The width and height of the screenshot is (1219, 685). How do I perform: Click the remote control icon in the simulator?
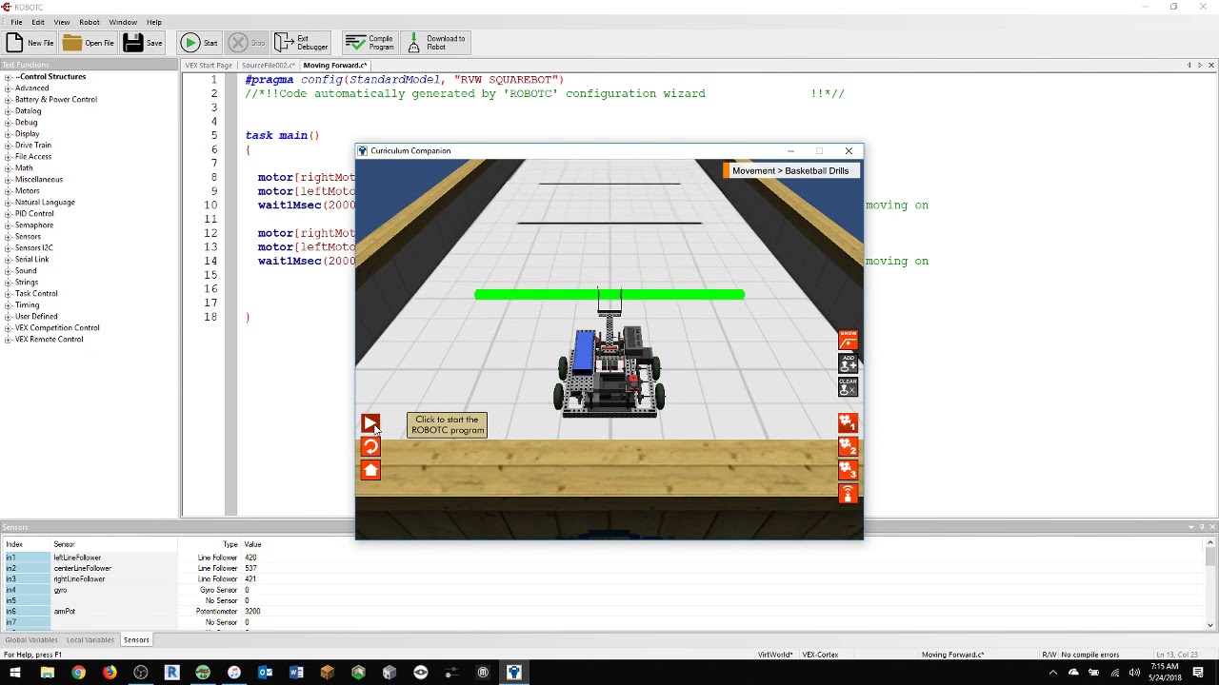(848, 493)
